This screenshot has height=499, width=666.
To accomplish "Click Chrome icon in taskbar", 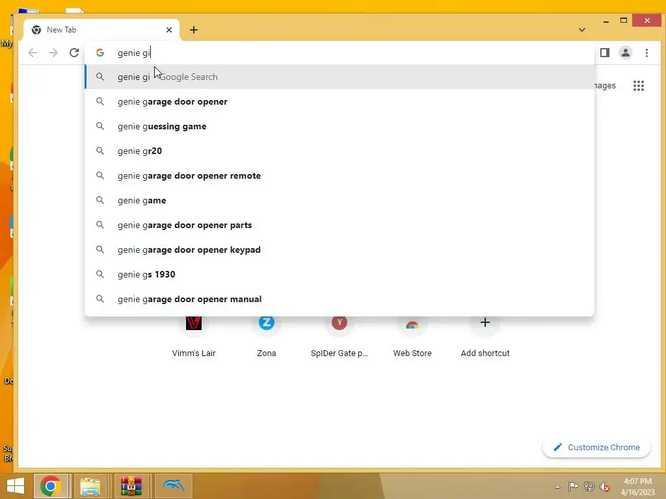I will click(x=51, y=486).
